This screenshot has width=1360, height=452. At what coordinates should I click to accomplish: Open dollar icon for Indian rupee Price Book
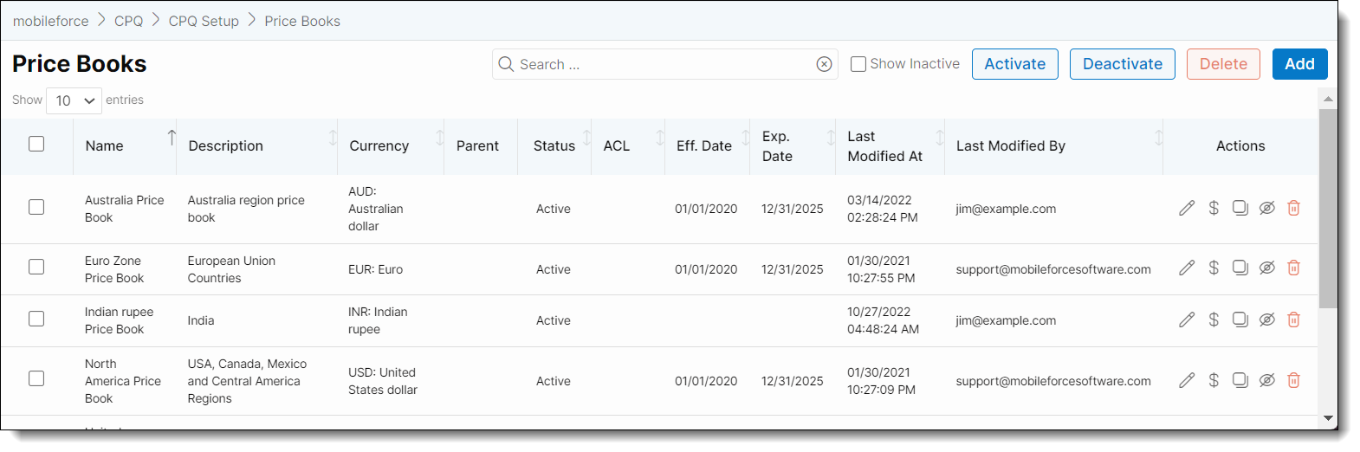pyautogui.click(x=1214, y=320)
